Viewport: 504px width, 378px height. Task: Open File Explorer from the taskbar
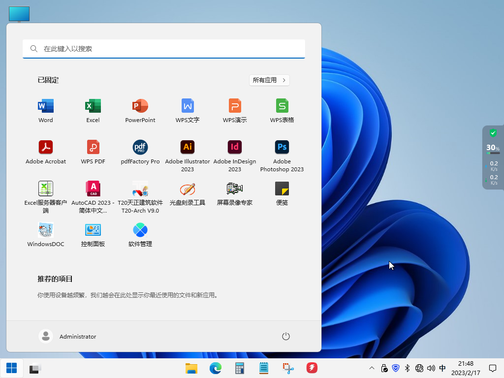click(x=191, y=368)
